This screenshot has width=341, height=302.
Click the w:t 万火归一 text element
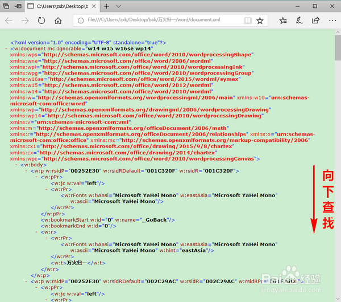(x=78, y=263)
